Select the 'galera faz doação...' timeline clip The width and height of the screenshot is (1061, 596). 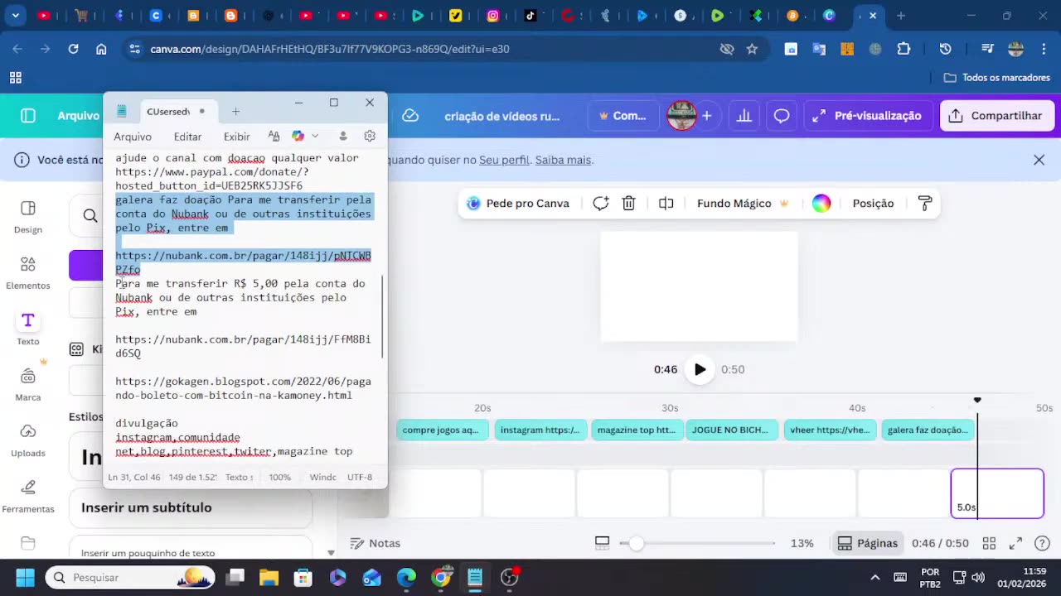point(928,430)
